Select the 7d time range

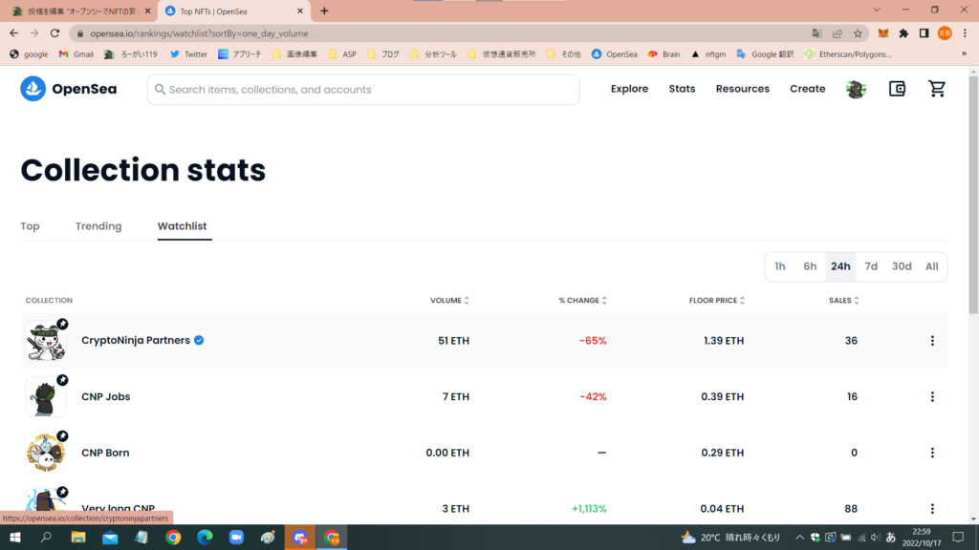point(871,266)
